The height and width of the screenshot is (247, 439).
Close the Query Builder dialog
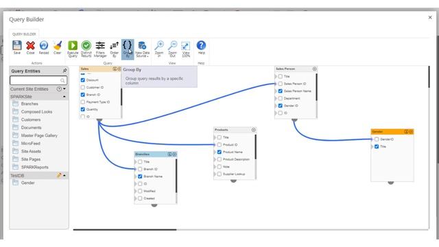430,17
